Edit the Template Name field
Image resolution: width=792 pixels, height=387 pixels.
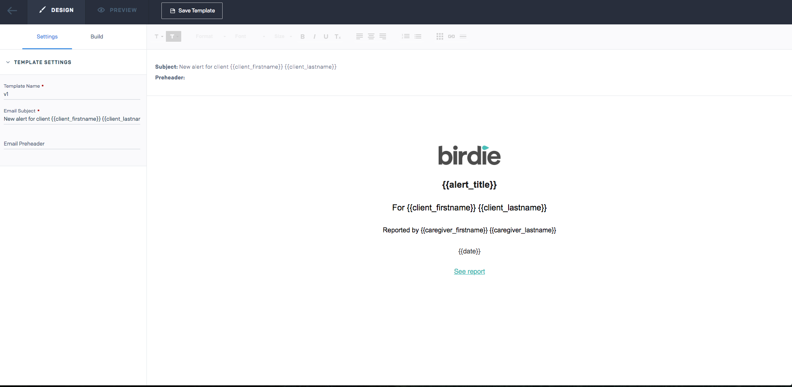point(72,94)
